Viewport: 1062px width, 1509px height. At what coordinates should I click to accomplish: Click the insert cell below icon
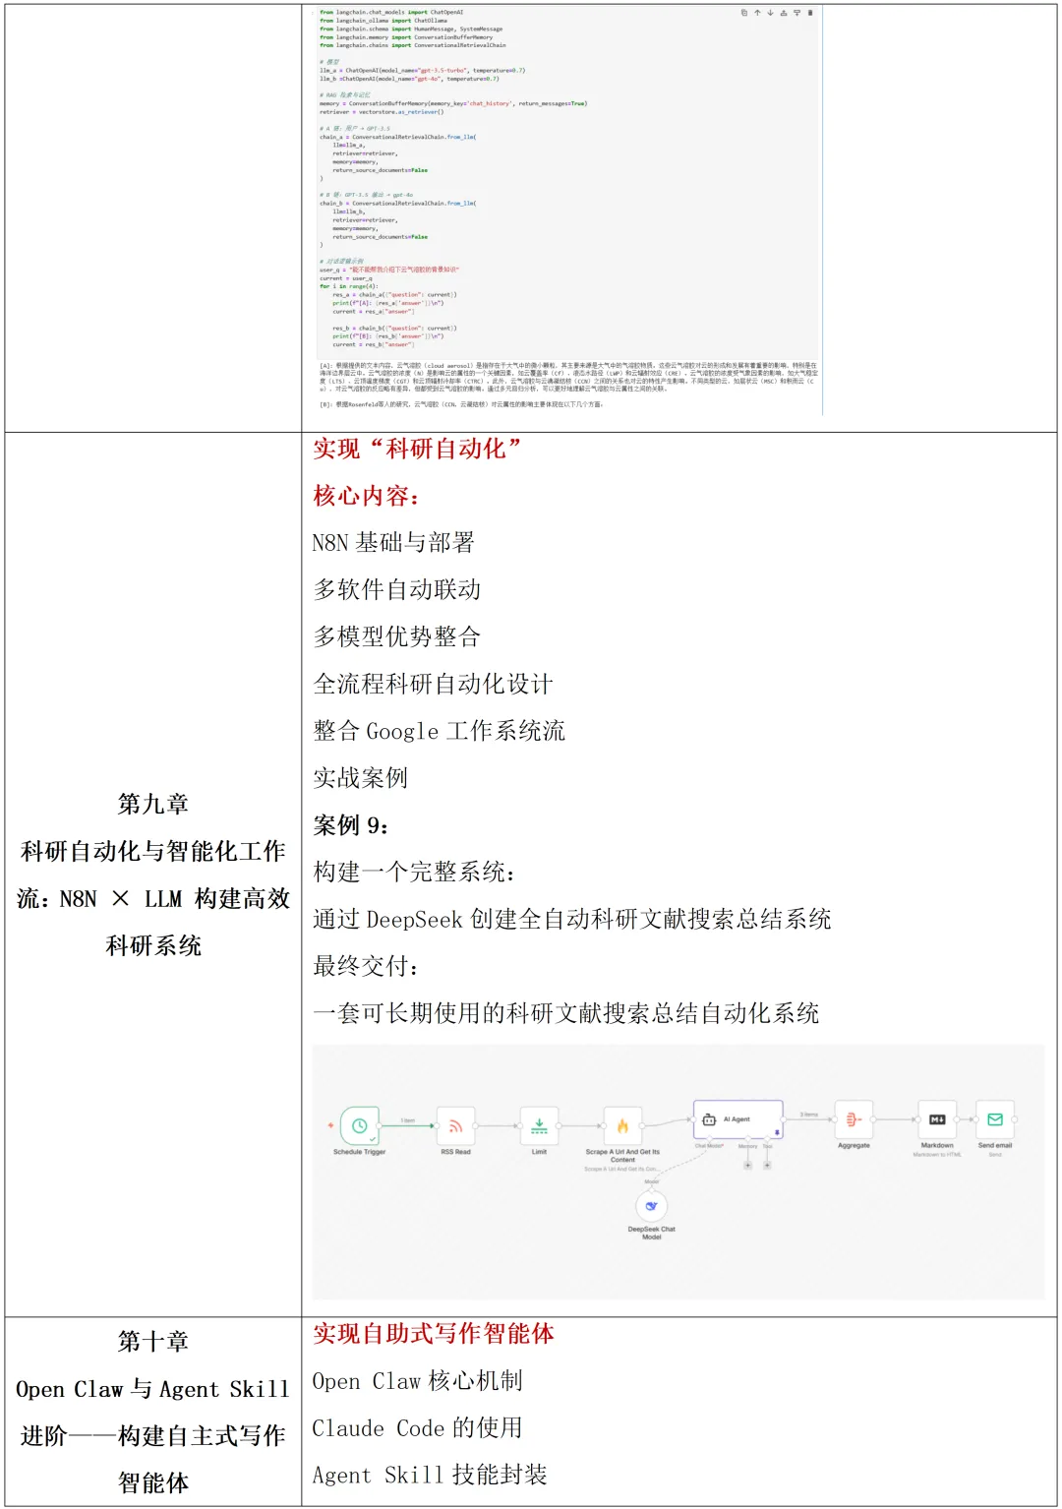click(796, 13)
